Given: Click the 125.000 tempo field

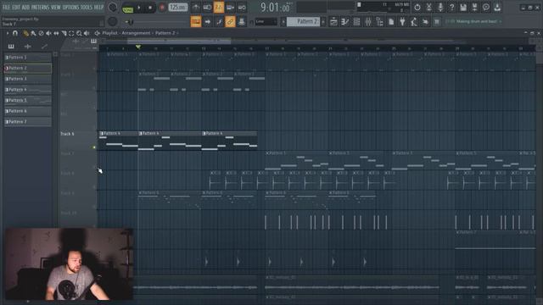Looking at the screenshot, I should pyautogui.click(x=178, y=8).
